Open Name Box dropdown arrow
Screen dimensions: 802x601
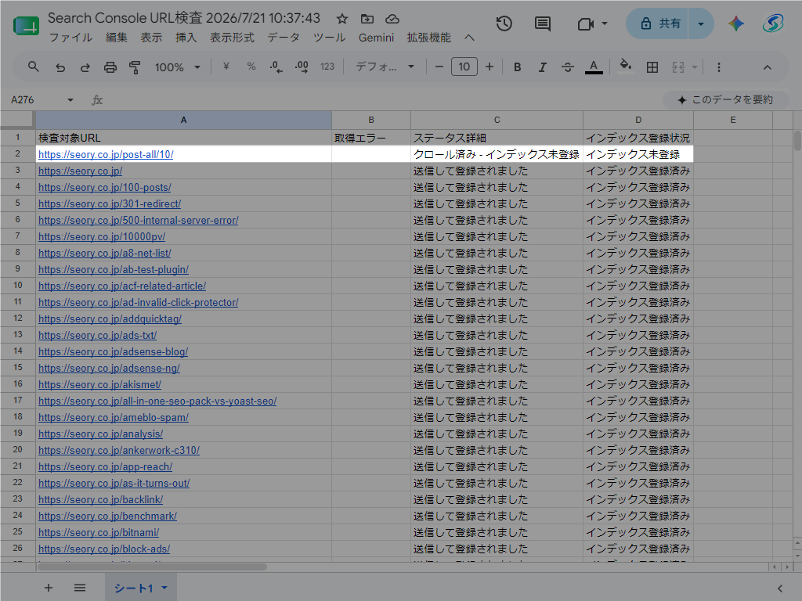[70, 99]
